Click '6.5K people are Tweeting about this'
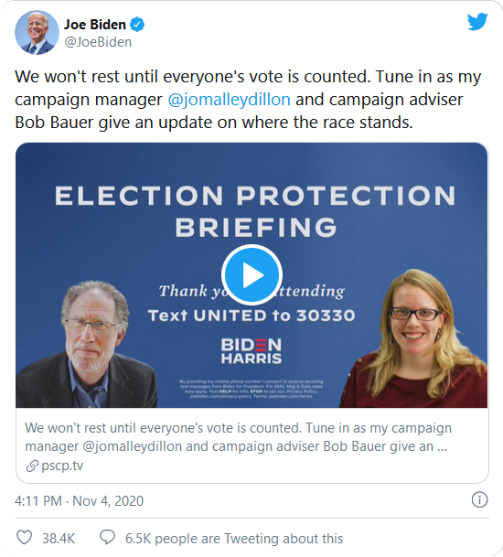 234,539
